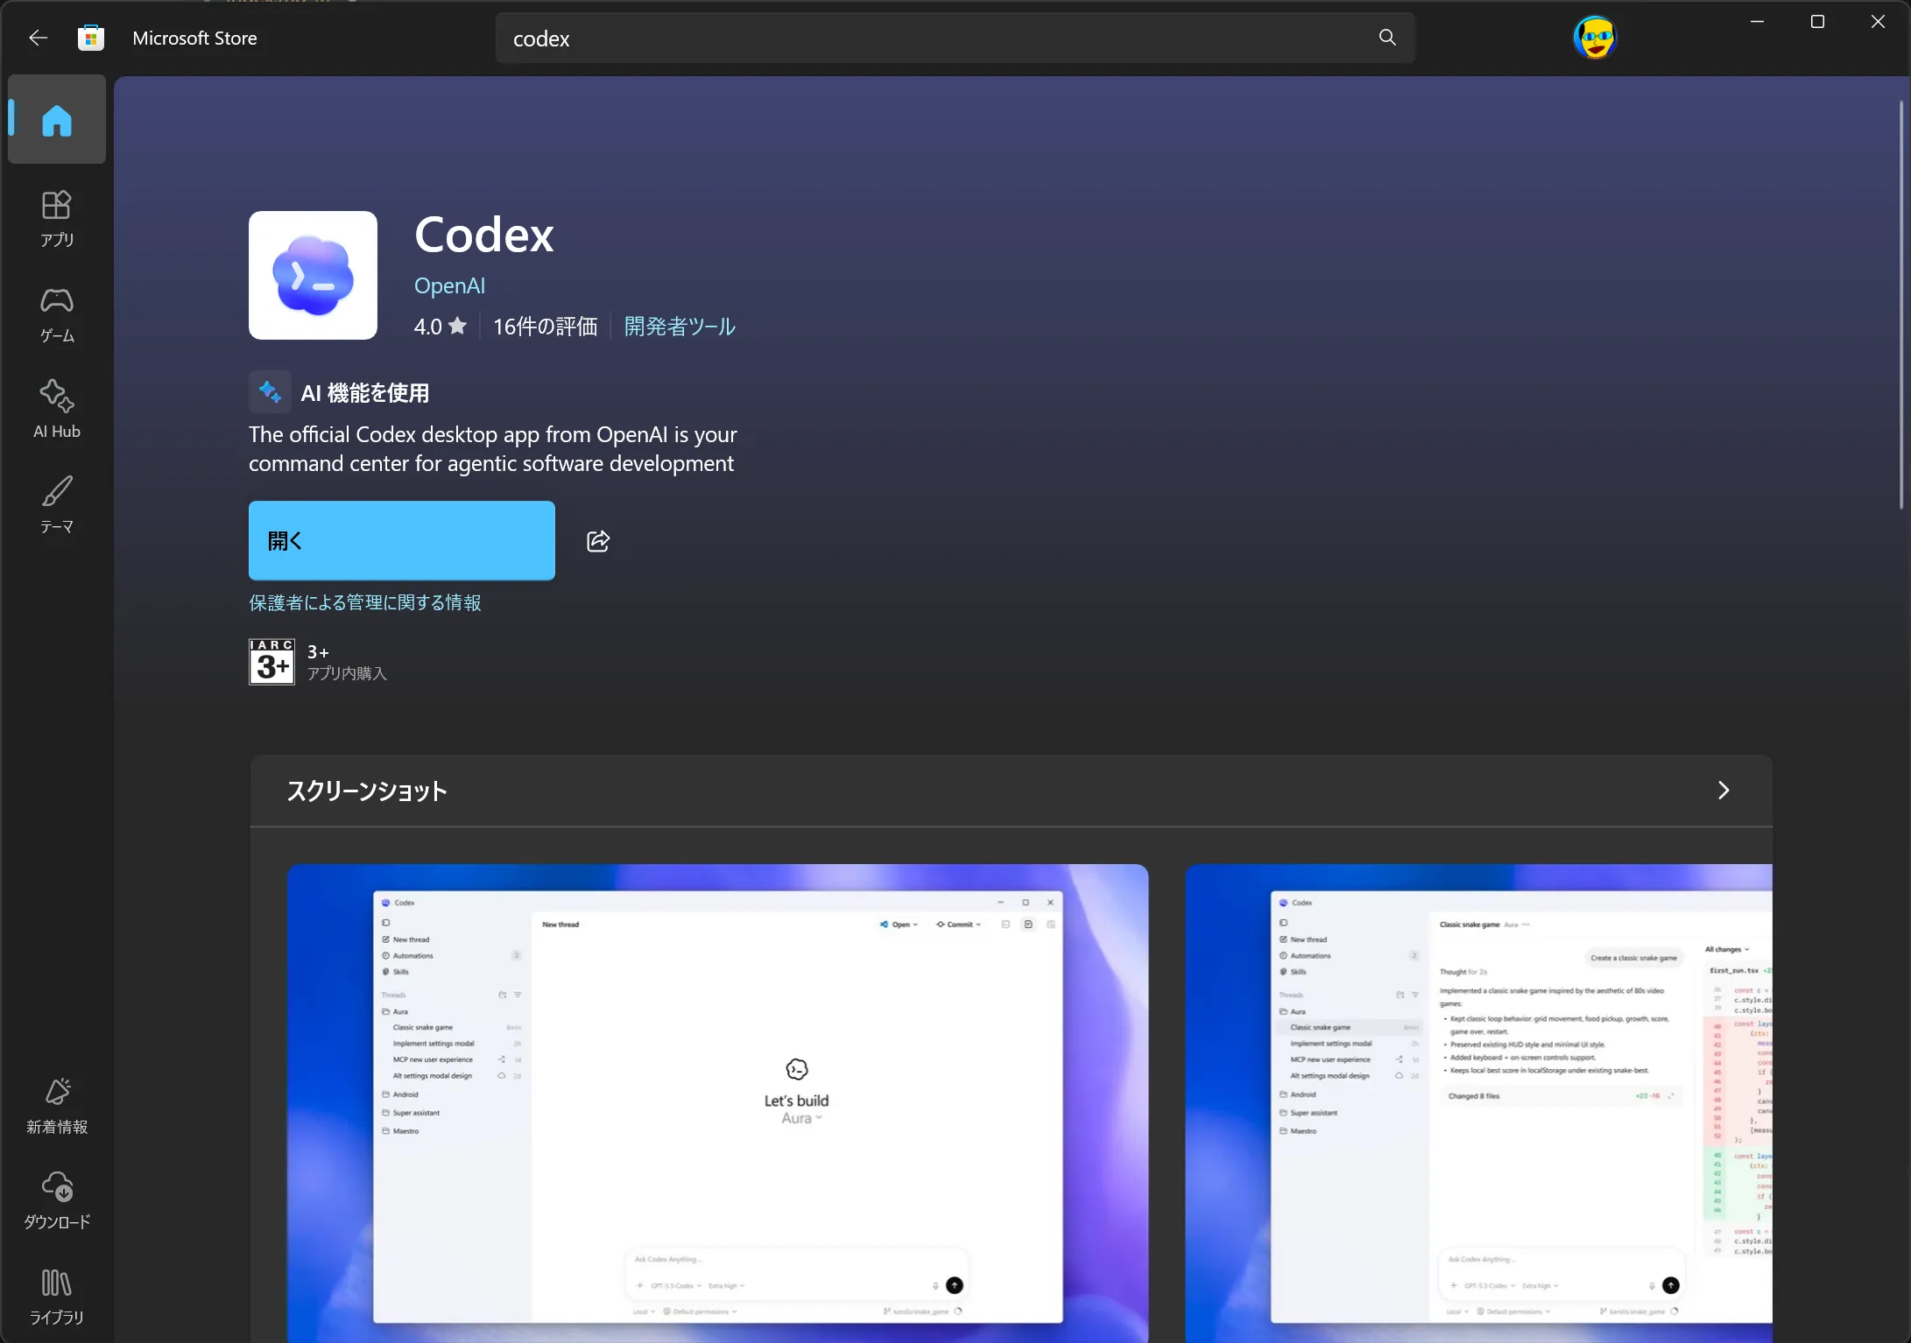Go back with the arrow icon
The image size is (1911, 1343).
point(38,38)
